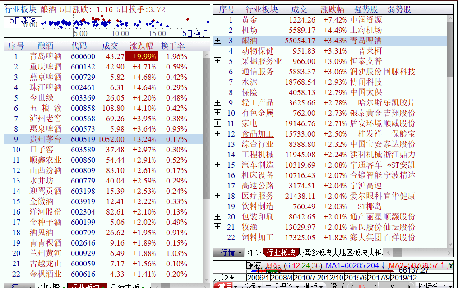Screen dimensions: 458x288
Task: Expand the 采掘服务业 row plus box
Action: (217, 61)
